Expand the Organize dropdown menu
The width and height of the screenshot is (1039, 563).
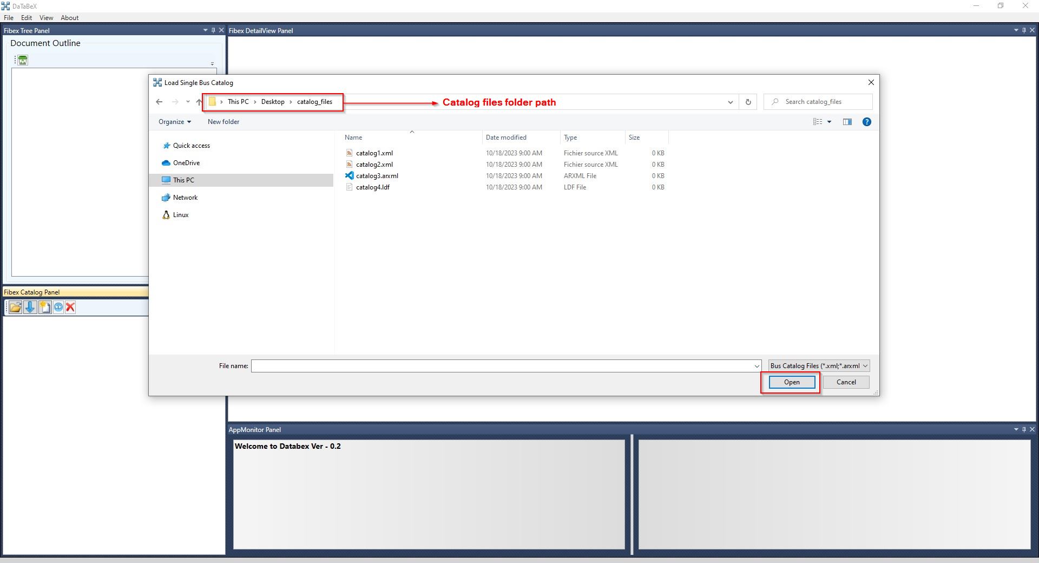click(x=174, y=122)
